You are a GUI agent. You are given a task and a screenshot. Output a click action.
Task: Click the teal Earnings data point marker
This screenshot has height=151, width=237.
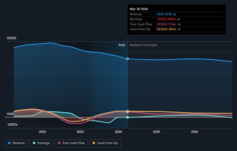click(x=128, y=117)
